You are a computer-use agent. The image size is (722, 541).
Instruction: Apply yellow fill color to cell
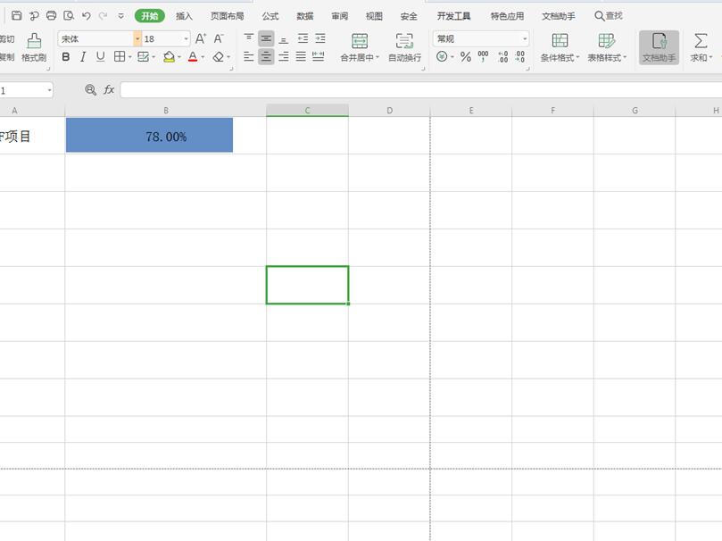169,56
